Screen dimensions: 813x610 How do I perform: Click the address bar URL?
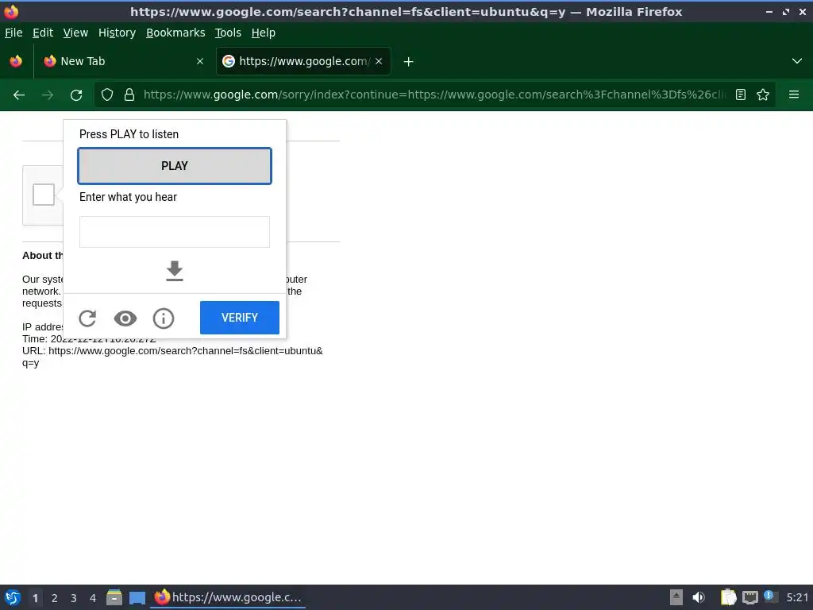point(434,95)
